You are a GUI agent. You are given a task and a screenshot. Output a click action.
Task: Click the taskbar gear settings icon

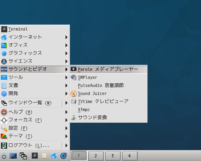tap(63, 156)
